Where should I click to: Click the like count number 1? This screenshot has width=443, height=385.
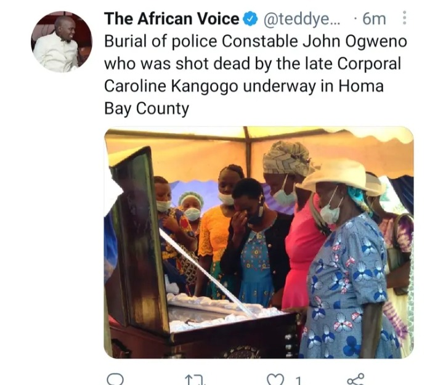(298, 381)
